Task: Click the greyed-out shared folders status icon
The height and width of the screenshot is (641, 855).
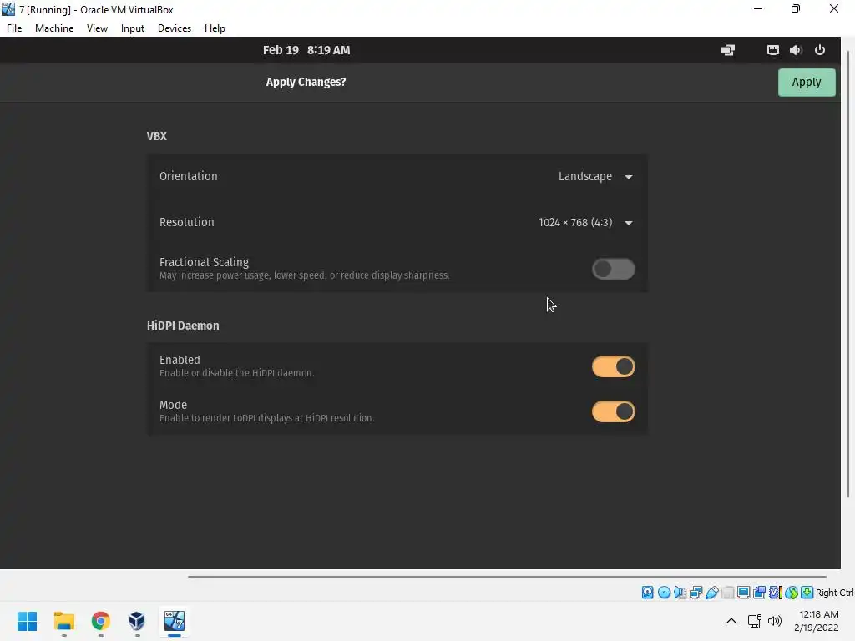Action: click(727, 593)
